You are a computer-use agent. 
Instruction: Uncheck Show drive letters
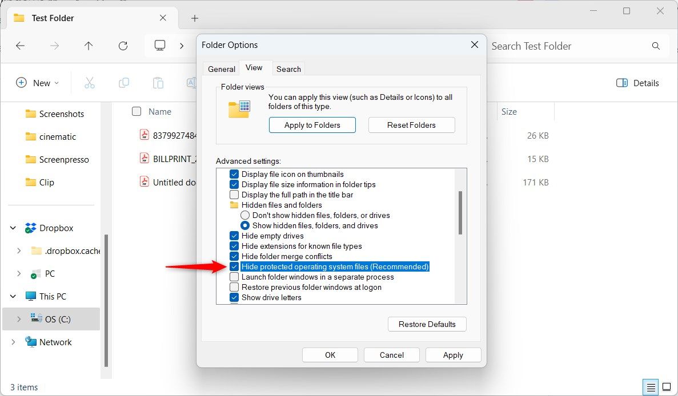click(x=234, y=297)
